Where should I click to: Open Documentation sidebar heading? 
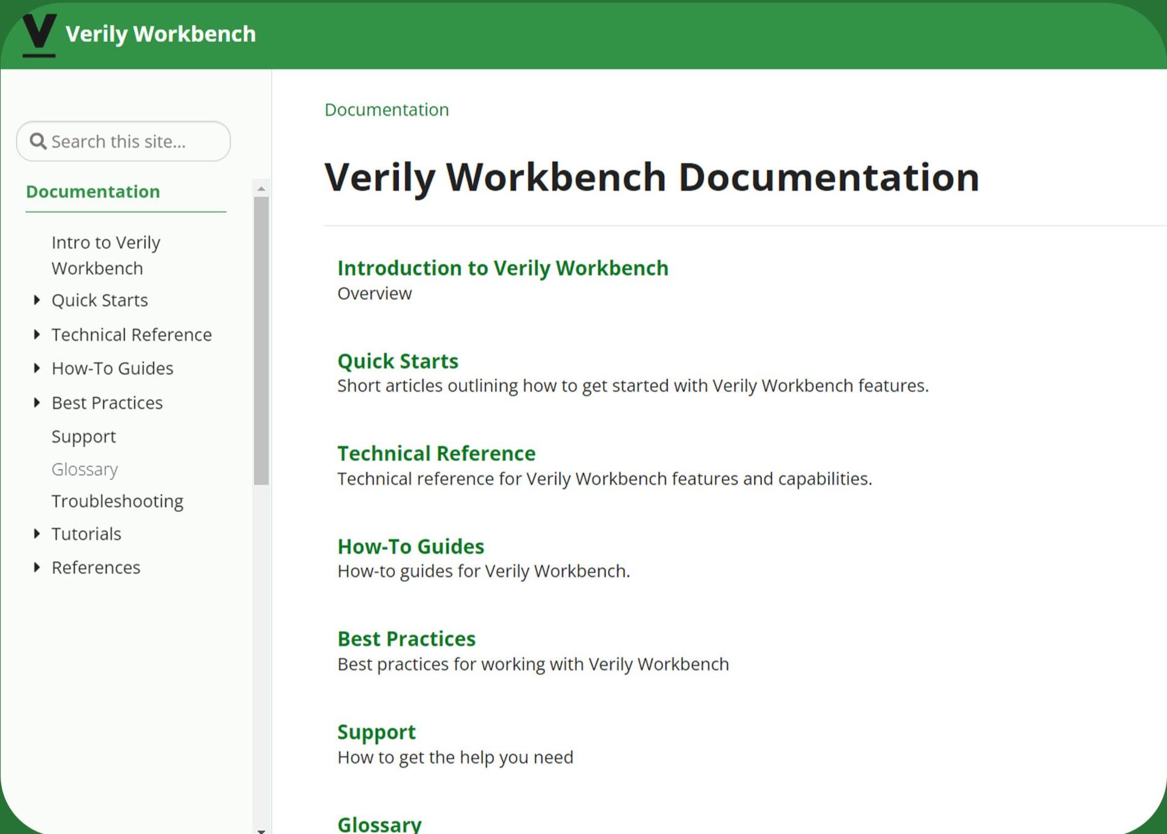click(93, 191)
